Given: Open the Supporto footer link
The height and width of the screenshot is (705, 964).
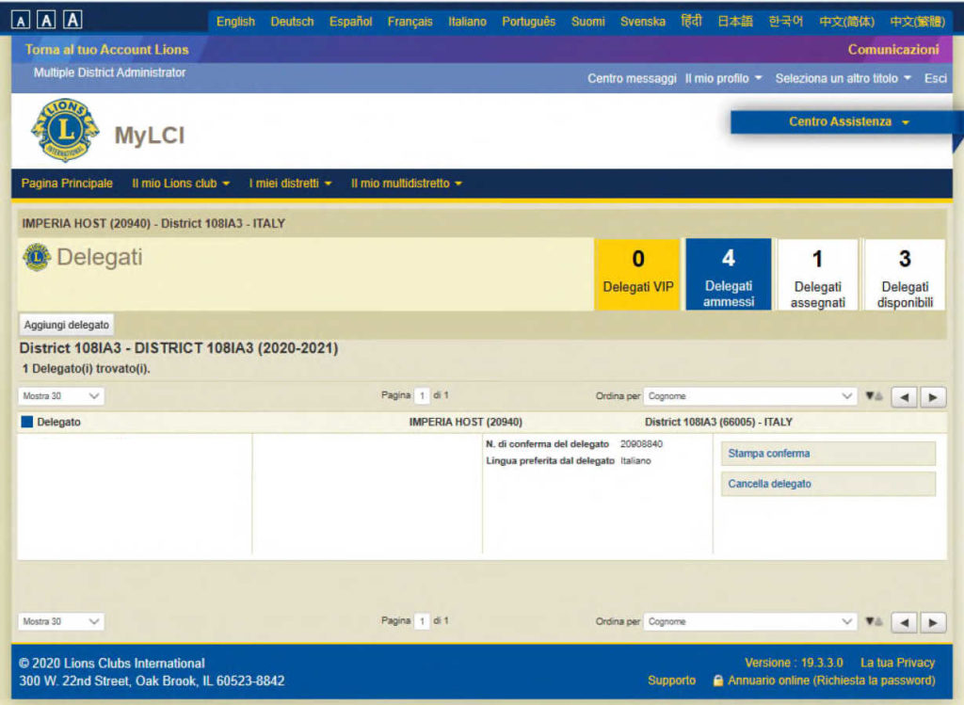Looking at the screenshot, I should [x=671, y=681].
